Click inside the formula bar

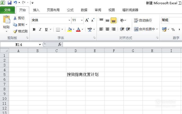[122, 44]
